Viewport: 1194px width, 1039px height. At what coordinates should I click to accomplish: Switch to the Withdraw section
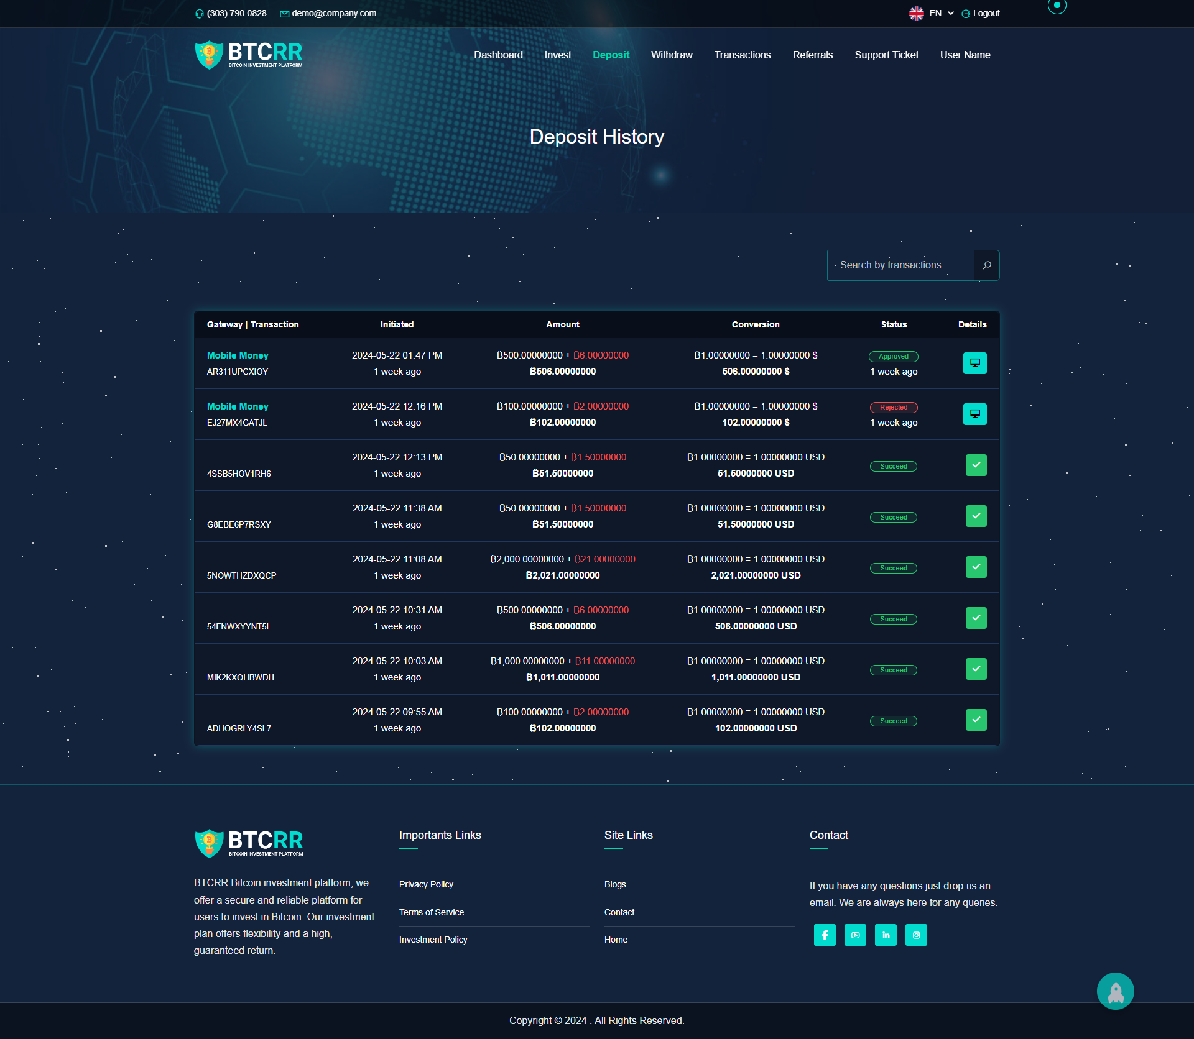671,55
